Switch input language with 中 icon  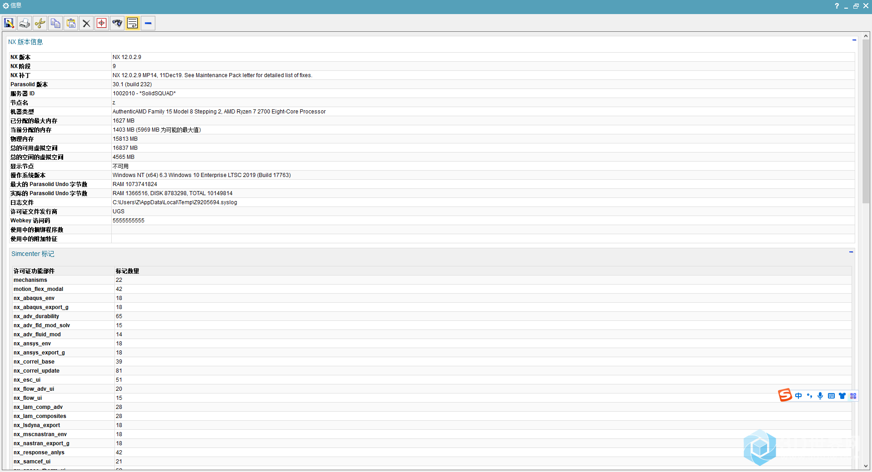pos(798,396)
